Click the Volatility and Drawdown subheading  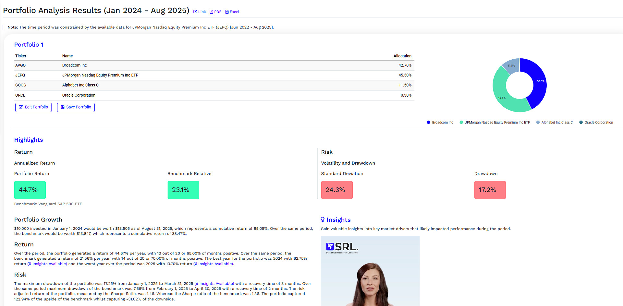348,163
